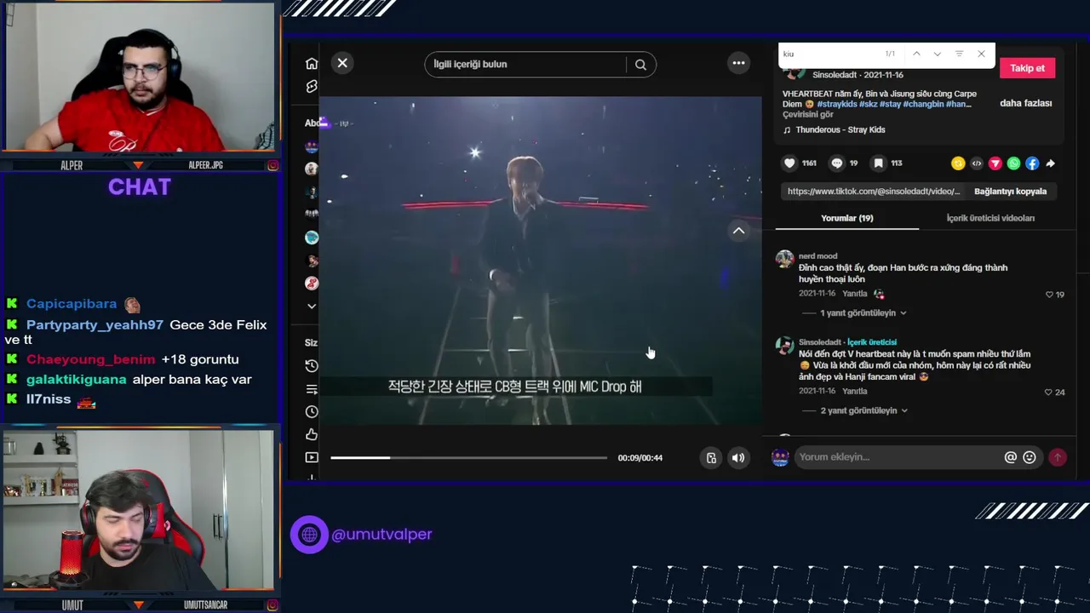Click the yellow repost icon
1090x613 pixels.
coord(958,163)
